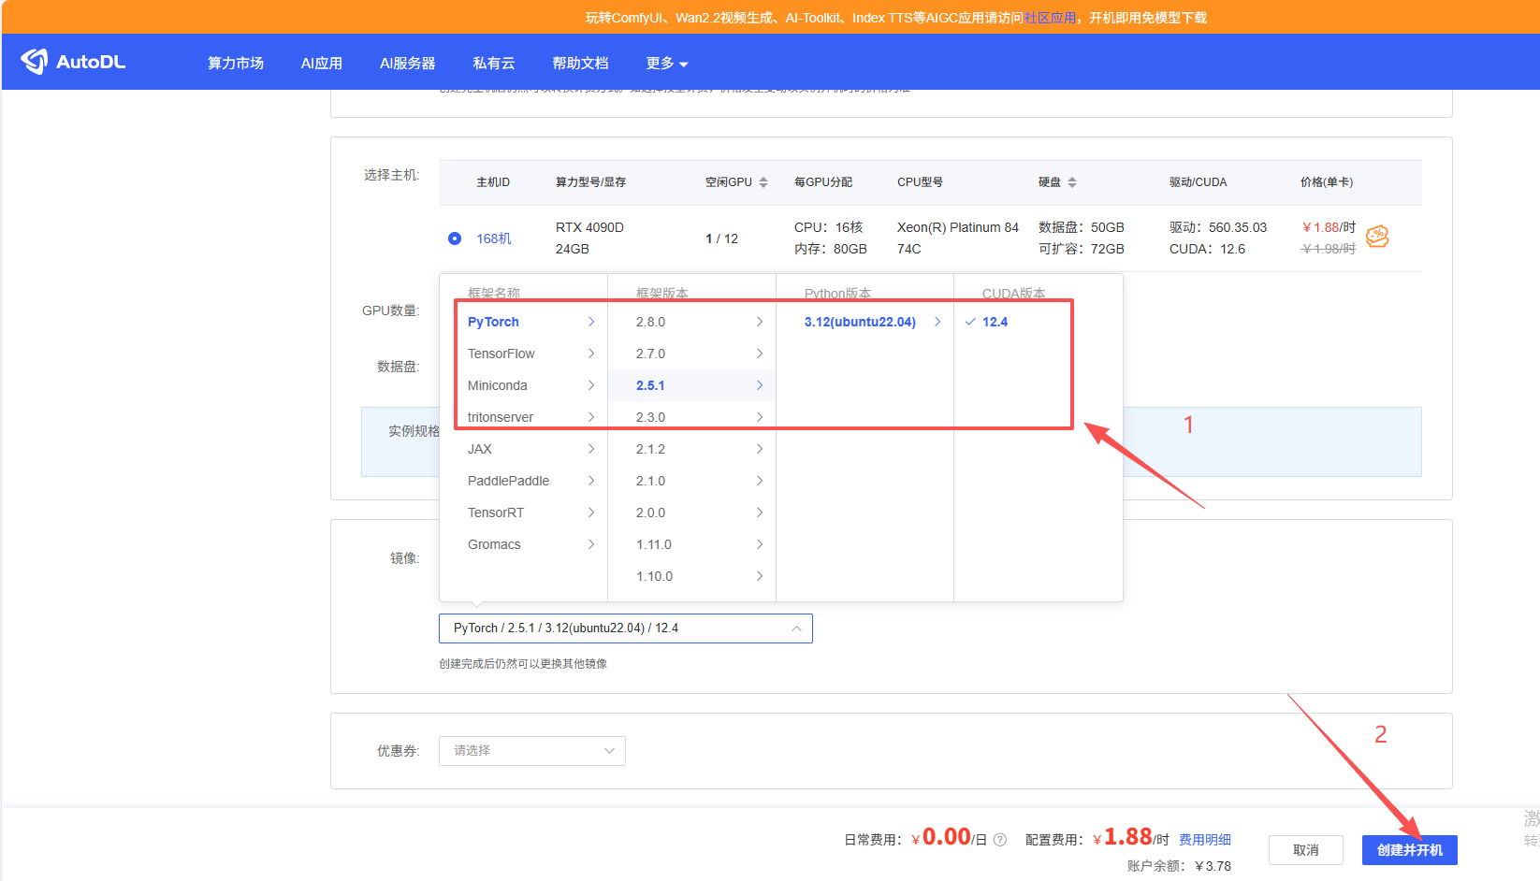1540x881 pixels.
Task: Collapse the image selection dropdown
Action: point(796,628)
